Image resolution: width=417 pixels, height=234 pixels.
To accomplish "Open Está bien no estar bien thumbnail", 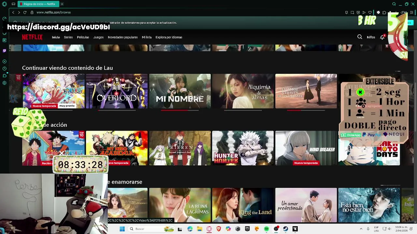I will pyautogui.click(x=369, y=205).
